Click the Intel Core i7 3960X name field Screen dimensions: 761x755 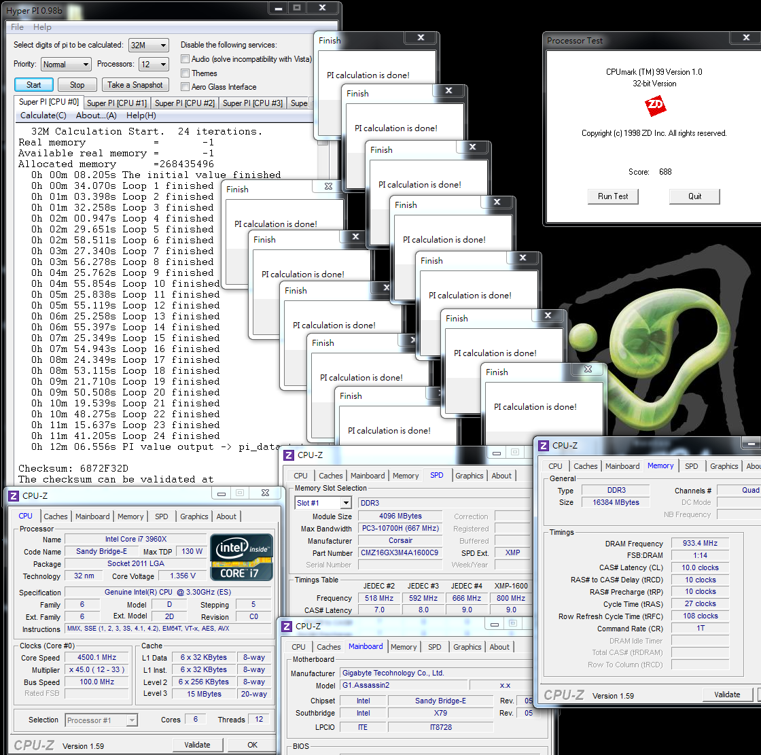[x=136, y=539]
